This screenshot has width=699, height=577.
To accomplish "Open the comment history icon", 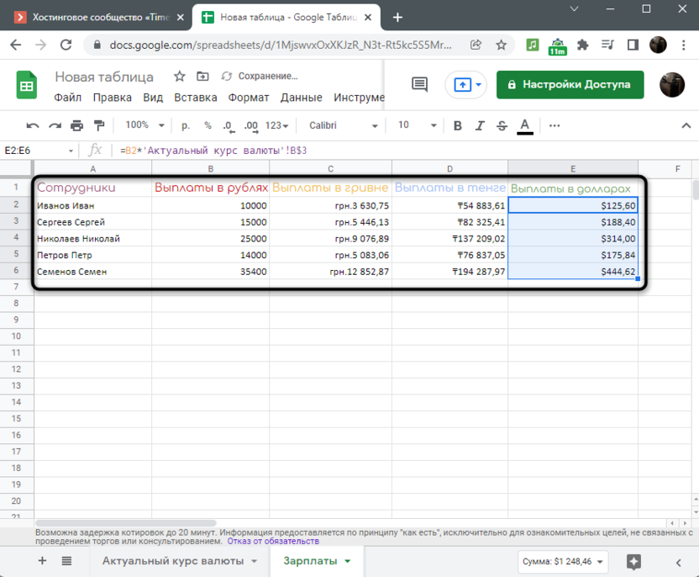I will (x=419, y=84).
